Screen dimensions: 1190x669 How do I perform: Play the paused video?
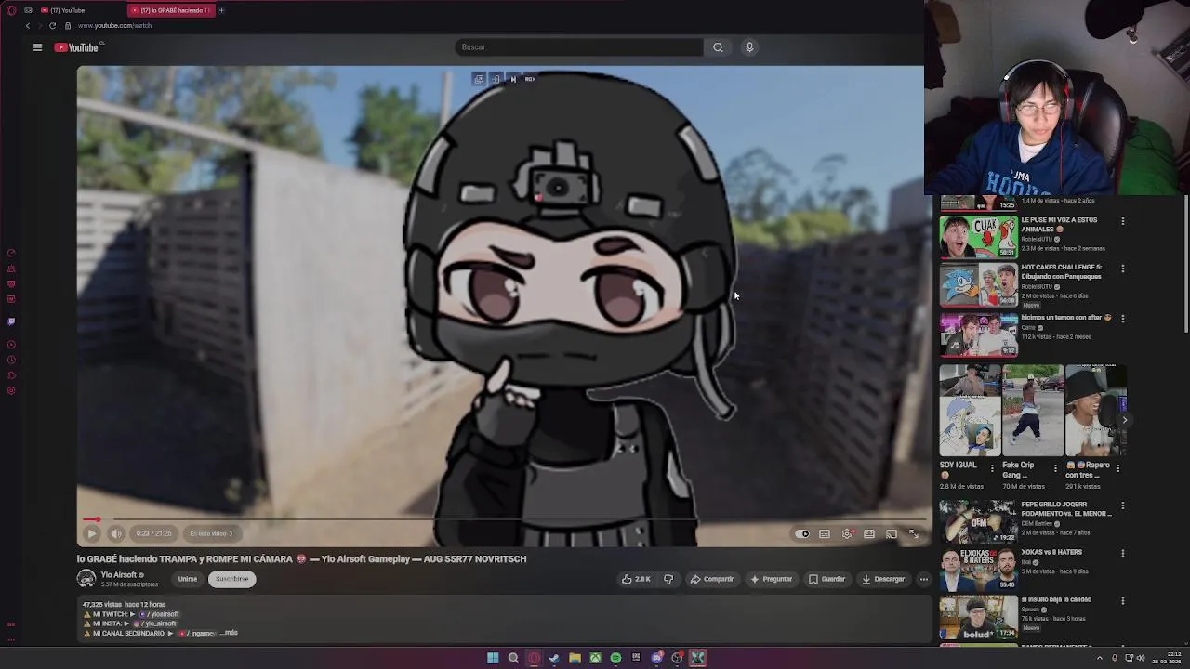pos(92,533)
